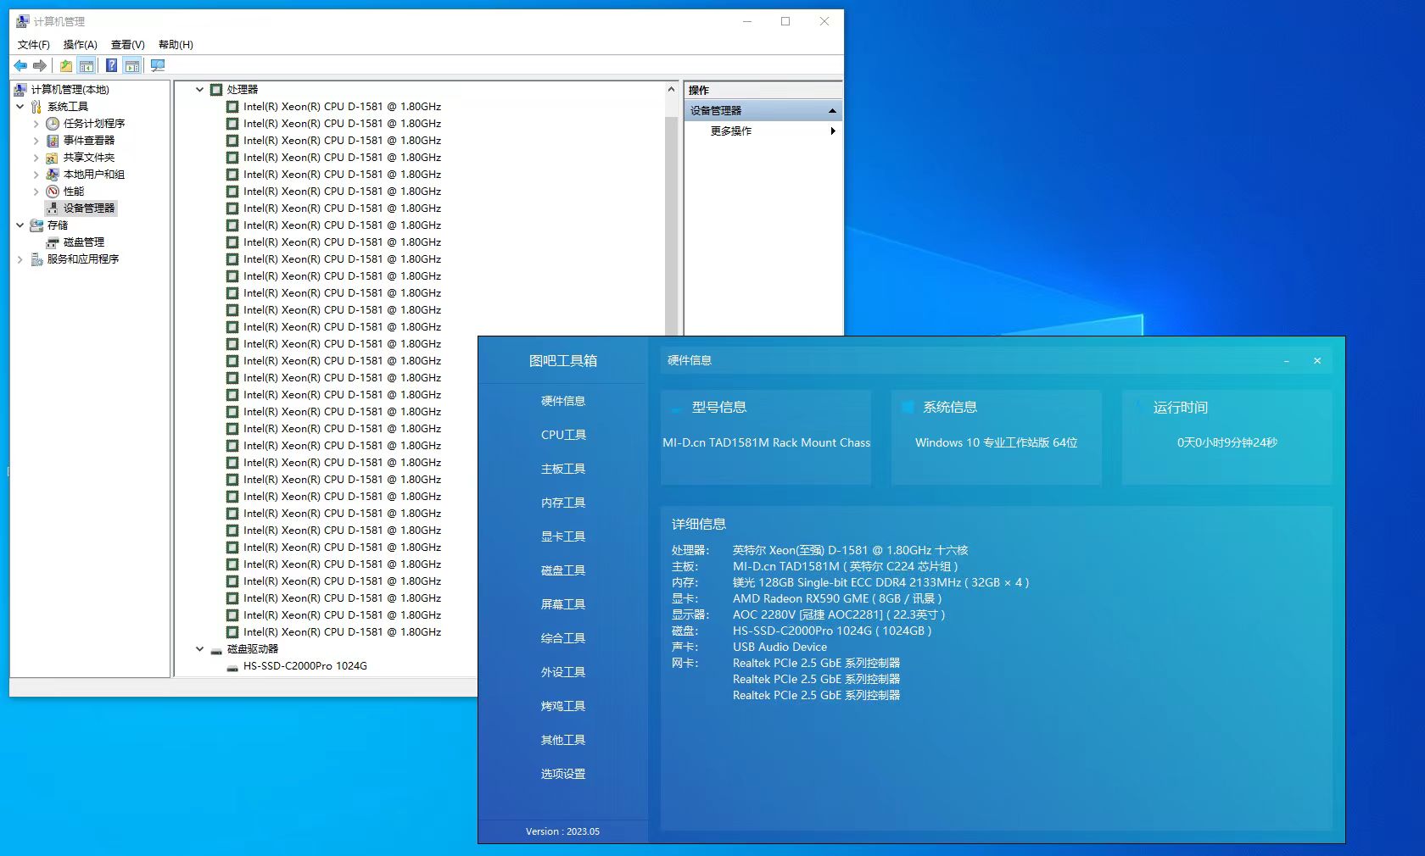Click the Back arrow in Computer Management toolbar
Viewport: 1425px width, 856px height.
20,65
